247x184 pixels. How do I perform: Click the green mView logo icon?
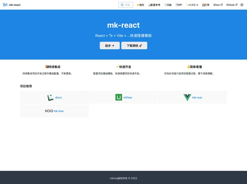tap(118, 97)
